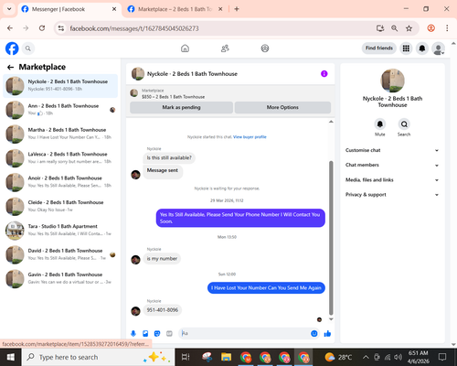The height and width of the screenshot is (366, 457).
Task: Open the Chrome zoom magnifier icon
Action: point(394,28)
